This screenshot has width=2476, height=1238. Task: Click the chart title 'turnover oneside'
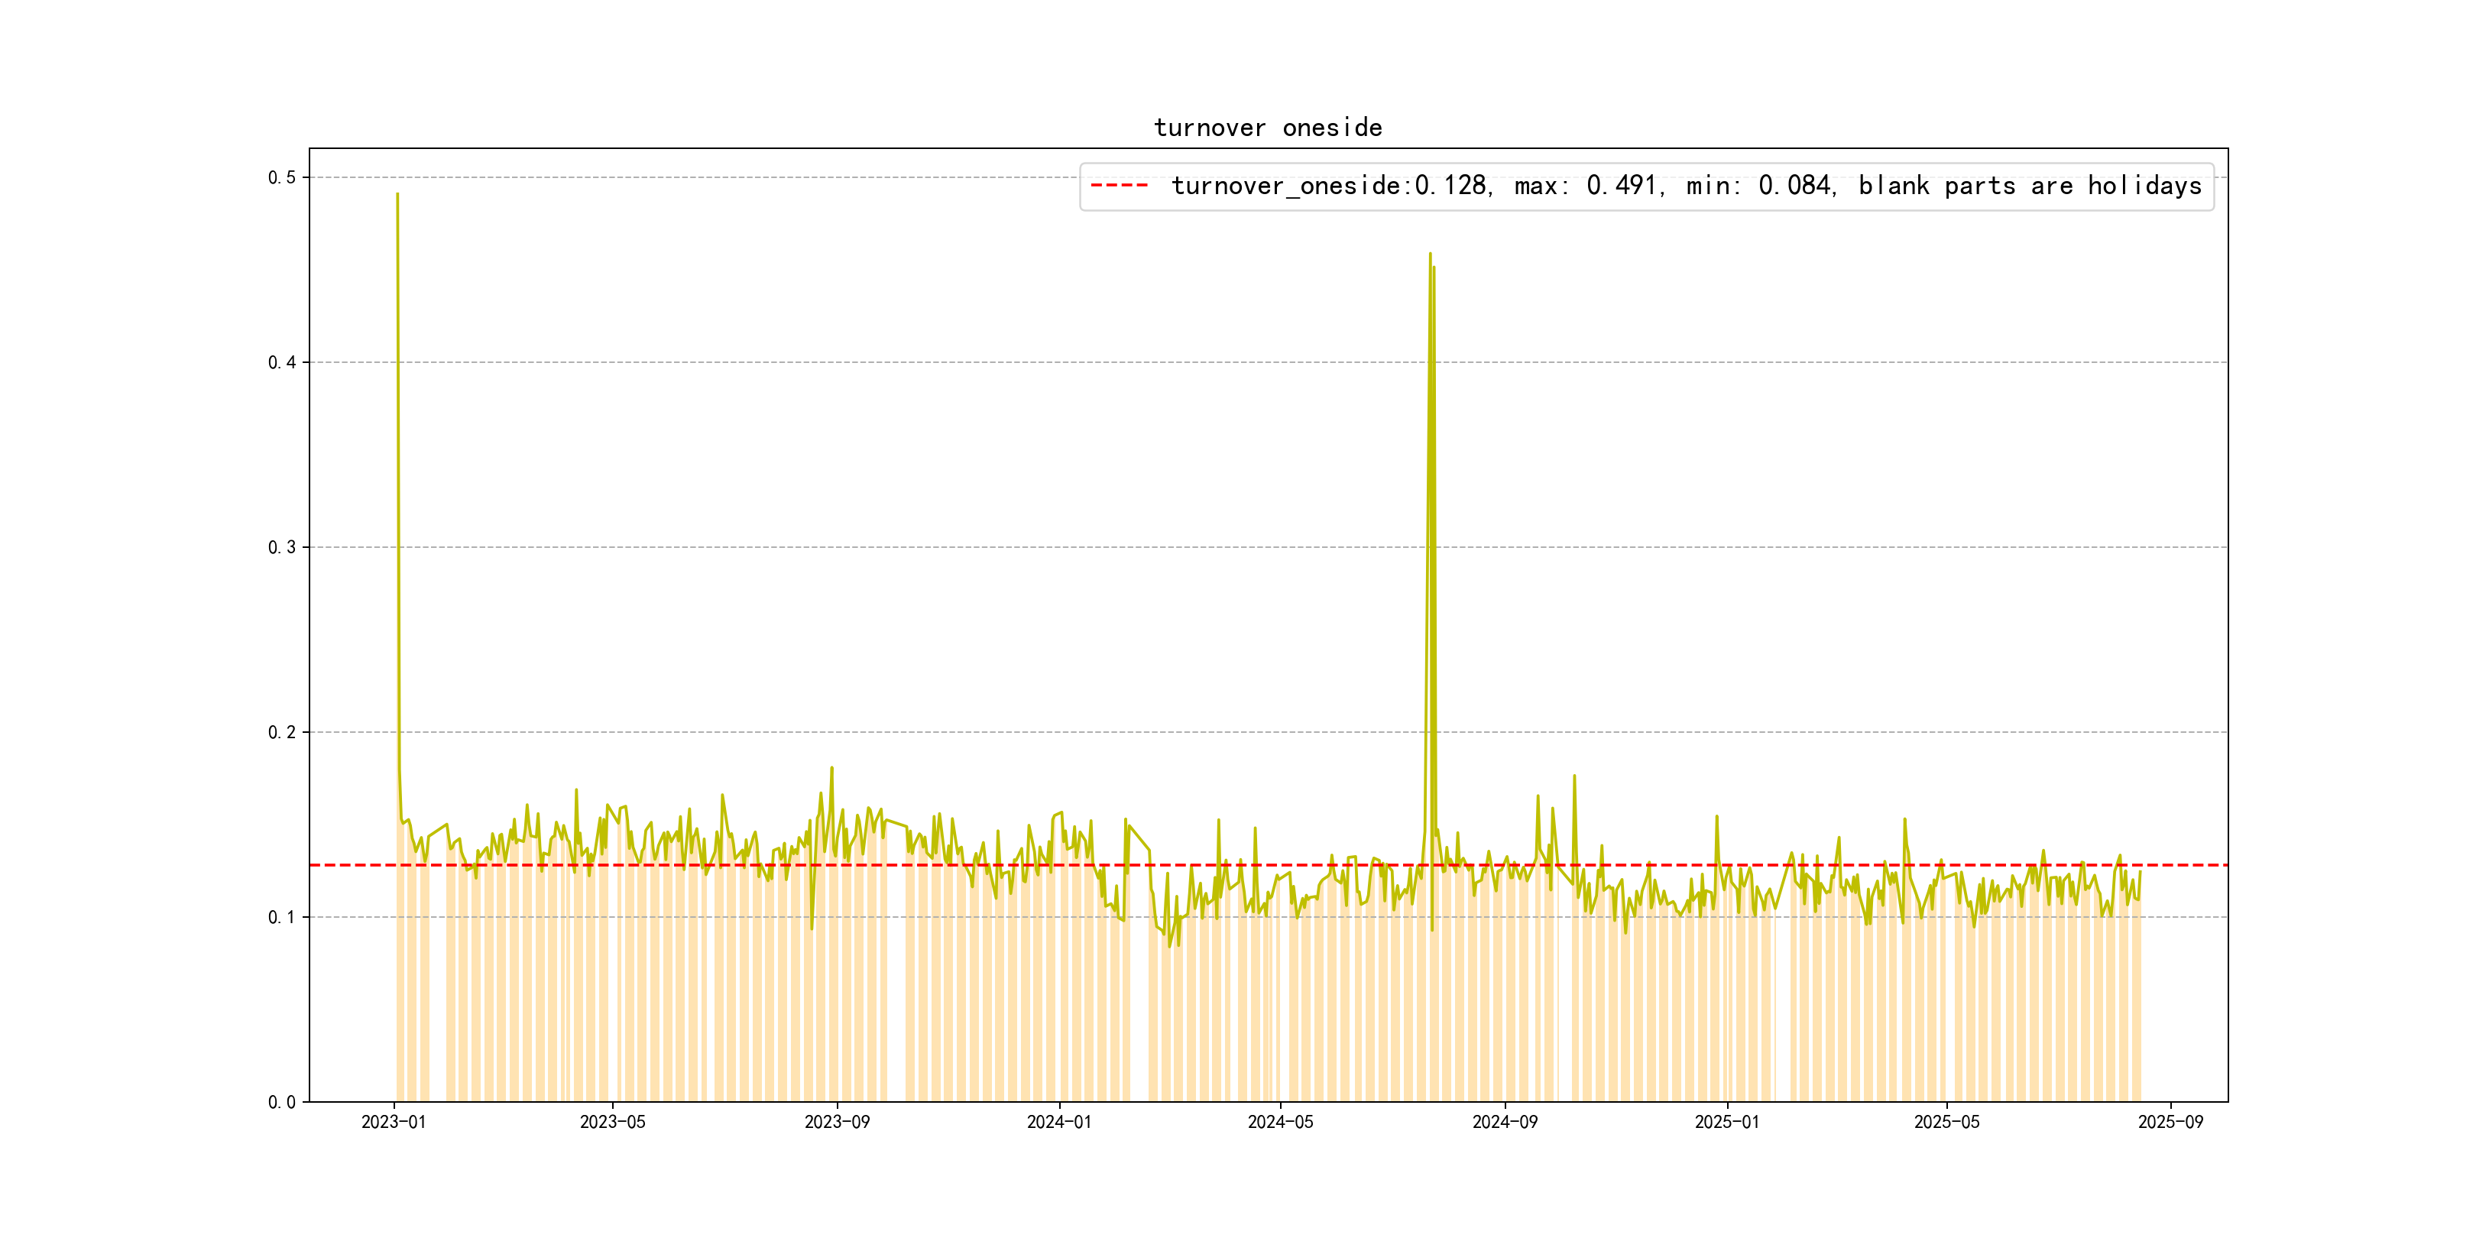[1267, 128]
